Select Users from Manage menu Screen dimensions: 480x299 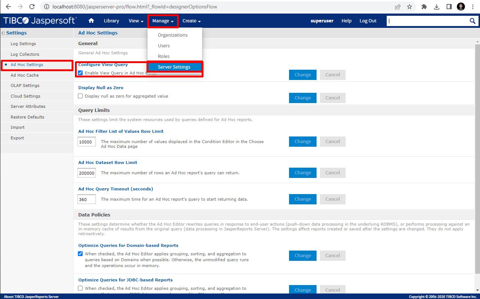coord(174,46)
